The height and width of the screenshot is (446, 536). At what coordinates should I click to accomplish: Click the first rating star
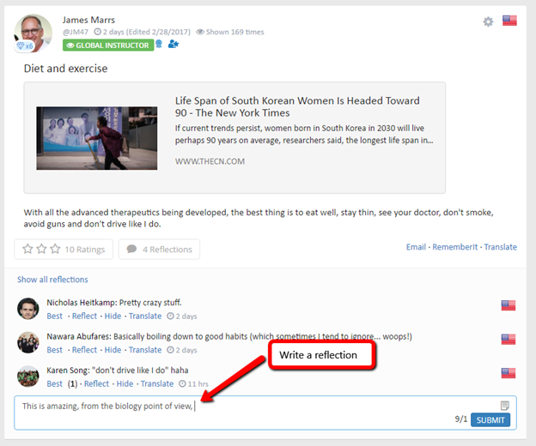27,249
